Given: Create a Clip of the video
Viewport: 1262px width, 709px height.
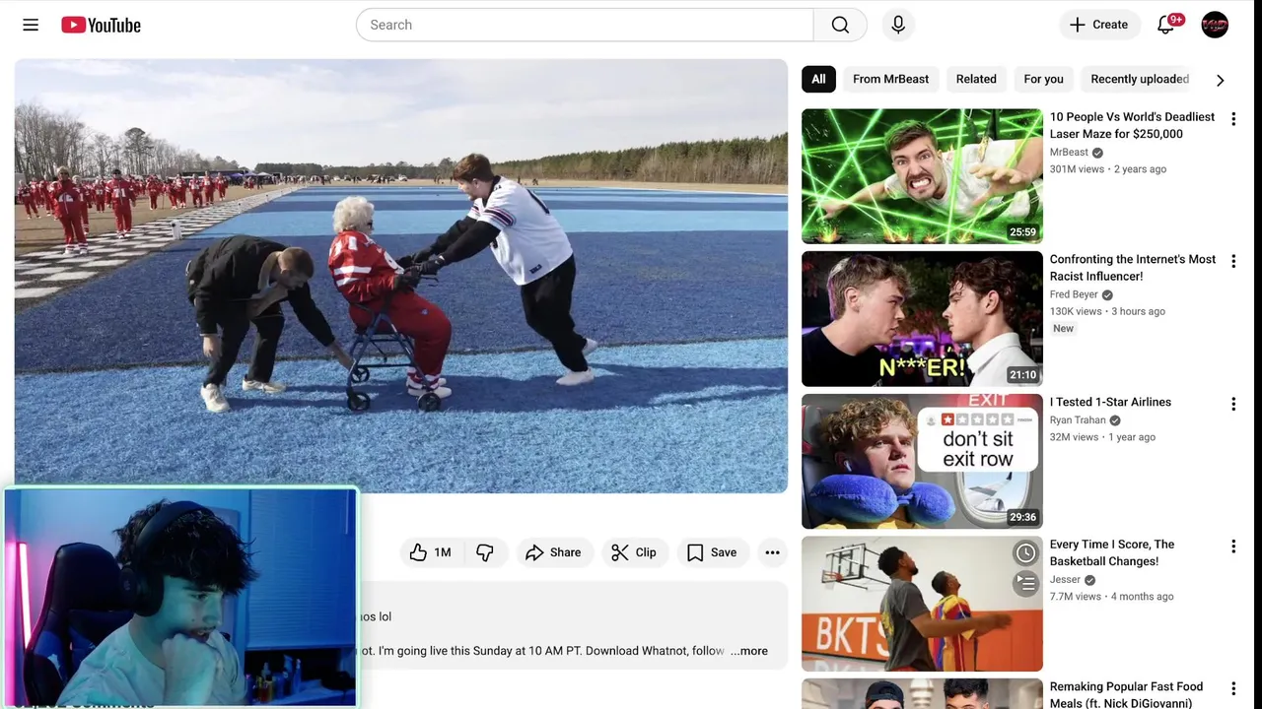Looking at the screenshot, I should pos(634,552).
